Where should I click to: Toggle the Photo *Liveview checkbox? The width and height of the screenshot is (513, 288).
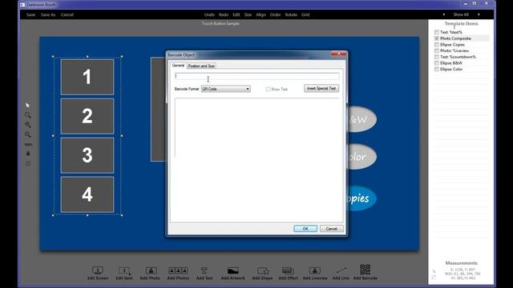436,50
